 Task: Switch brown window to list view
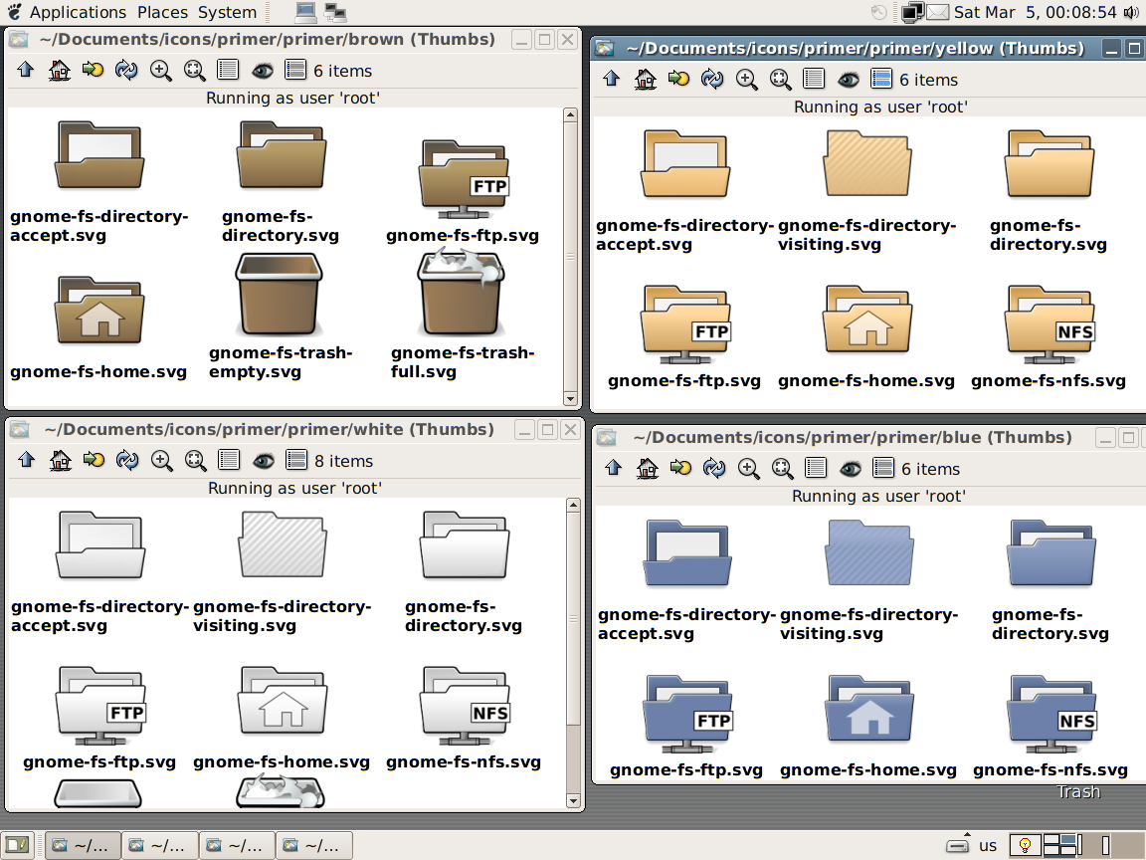tap(228, 71)
